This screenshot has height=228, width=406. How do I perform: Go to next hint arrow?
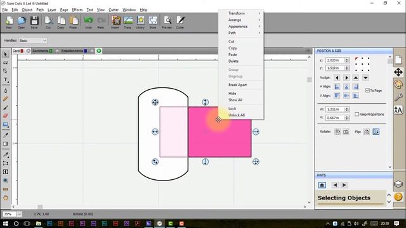tap(344, 185)
